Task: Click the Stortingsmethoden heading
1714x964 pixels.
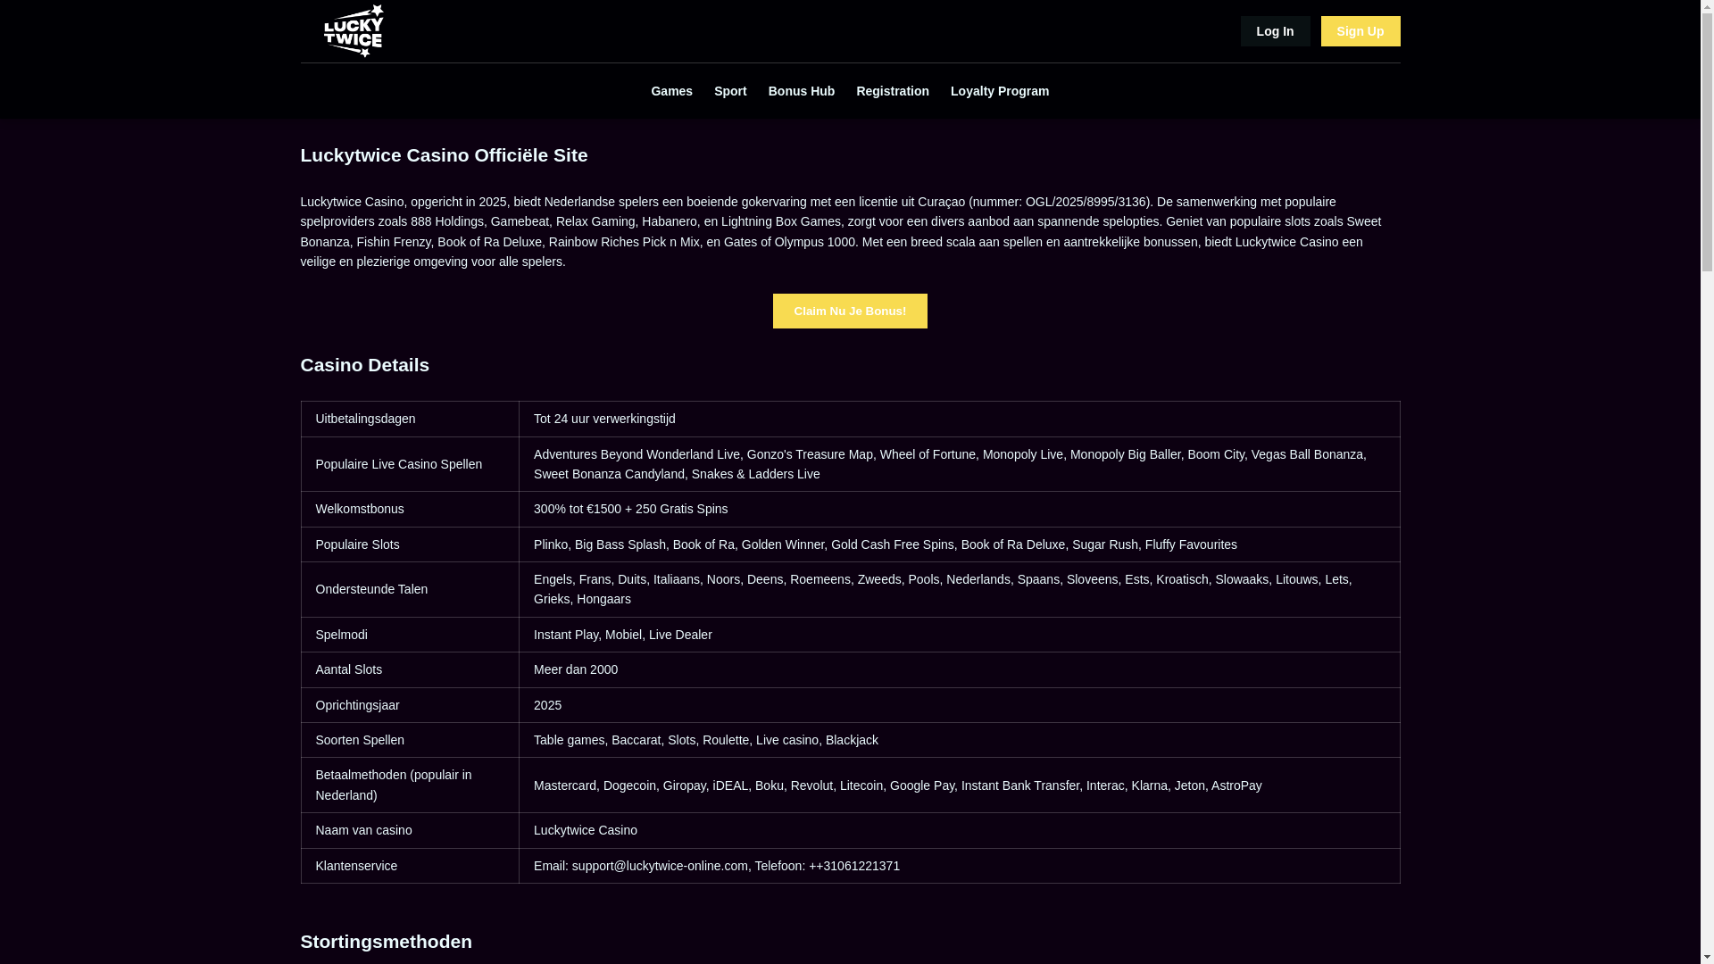Action: click(x=386, y=942)
